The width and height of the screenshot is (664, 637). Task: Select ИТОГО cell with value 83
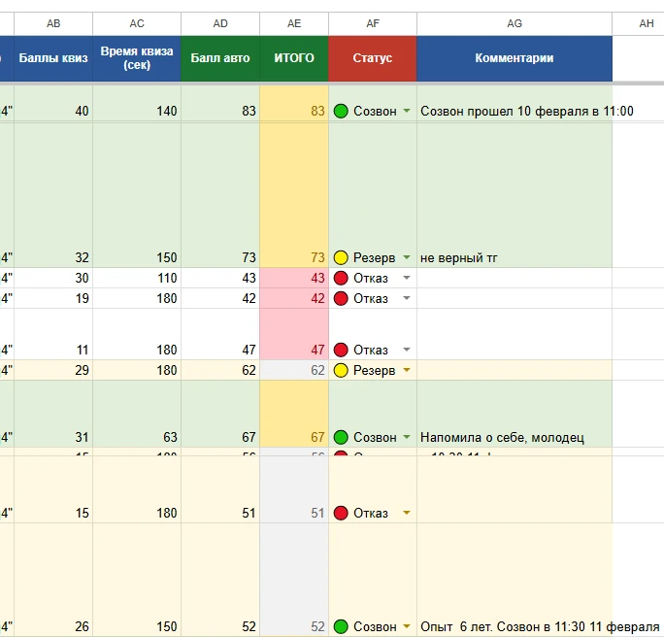click(x=294, y=104)
